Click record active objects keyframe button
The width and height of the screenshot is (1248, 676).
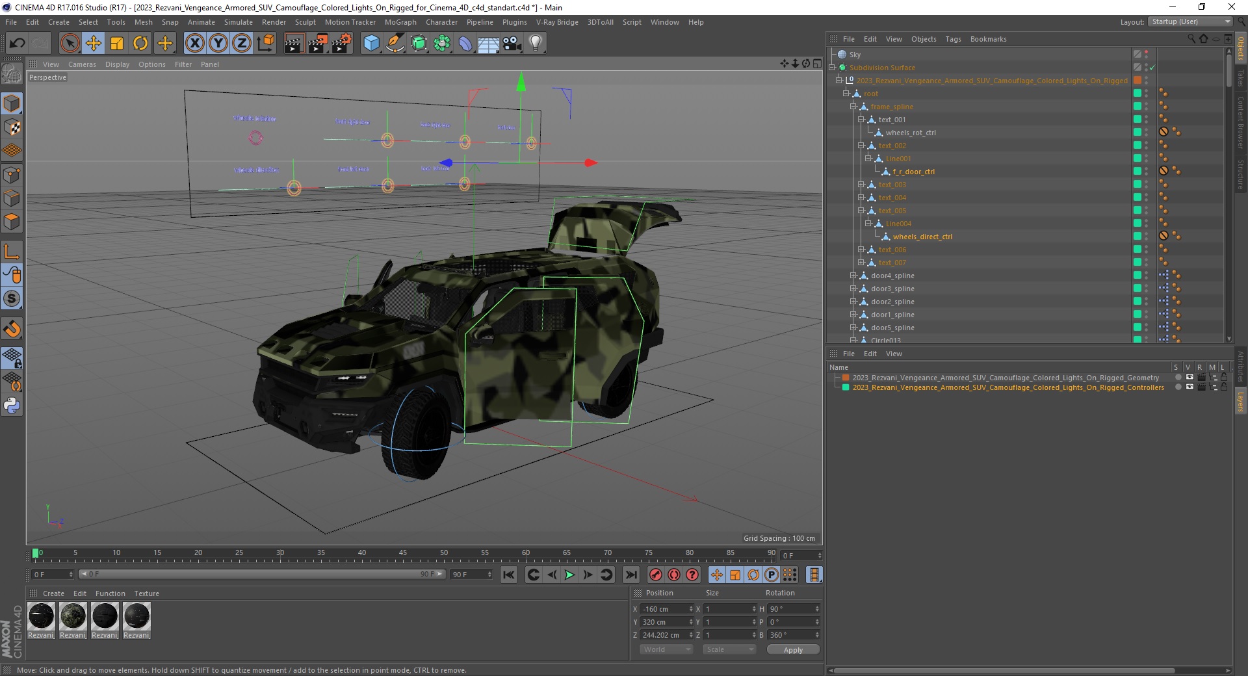[x=655, y=575]
